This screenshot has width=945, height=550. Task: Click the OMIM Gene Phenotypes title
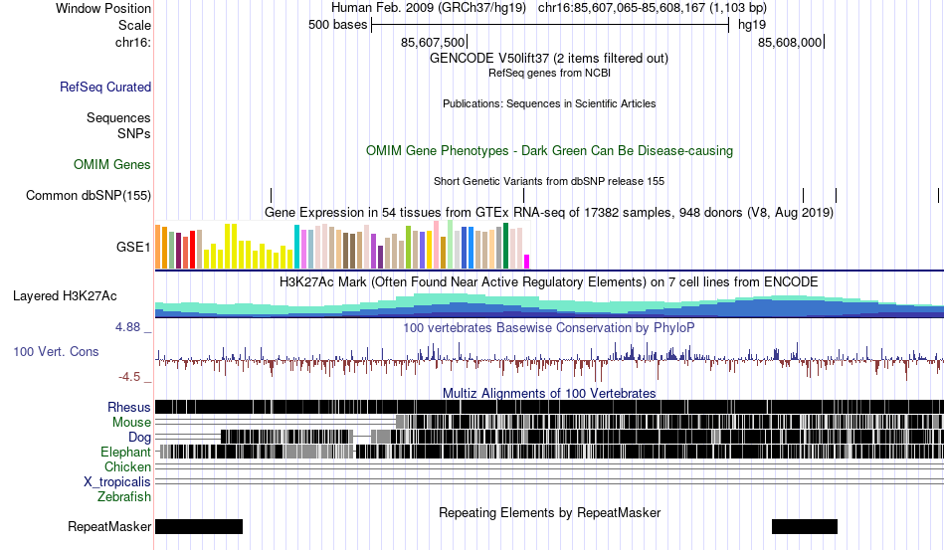point(550,150)
